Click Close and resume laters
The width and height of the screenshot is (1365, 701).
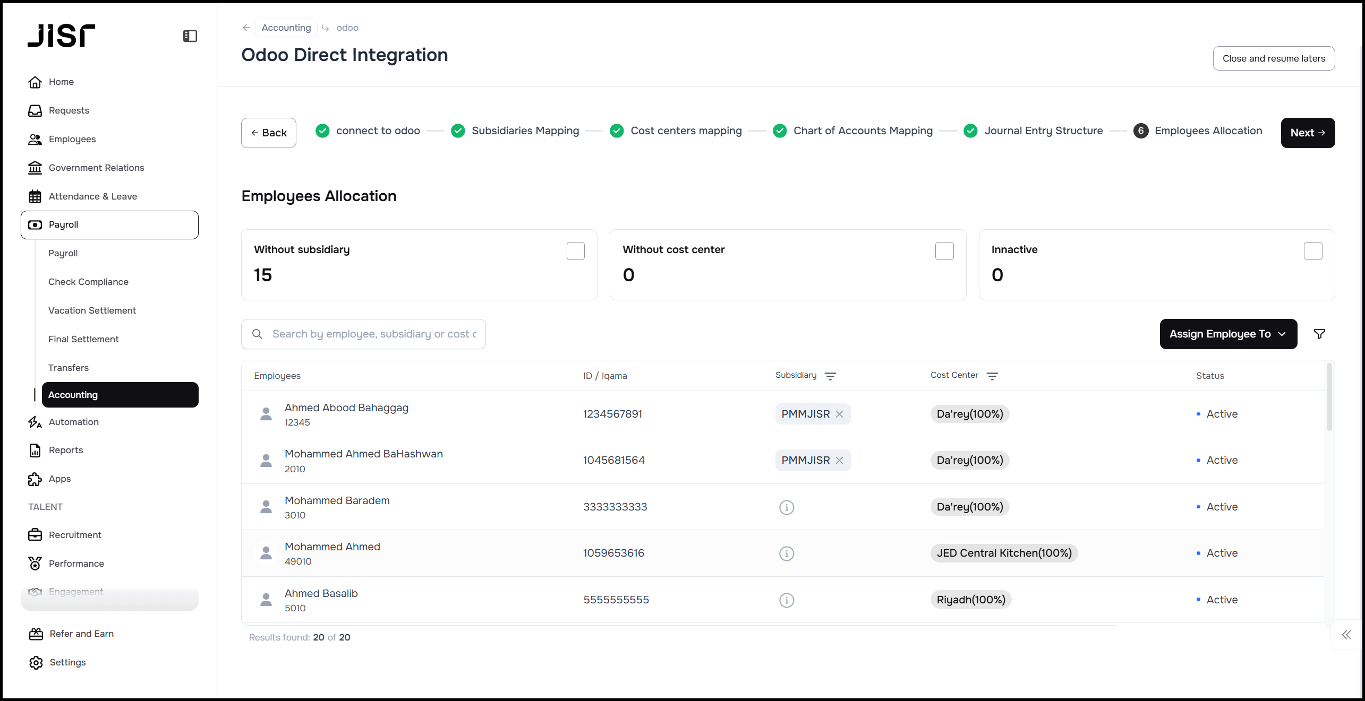click(x=1273, y=58)
